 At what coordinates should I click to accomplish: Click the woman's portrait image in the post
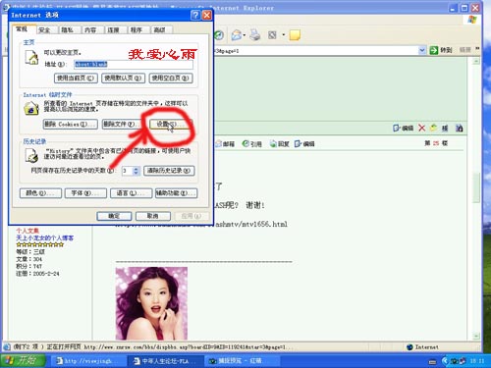(151, 303)
